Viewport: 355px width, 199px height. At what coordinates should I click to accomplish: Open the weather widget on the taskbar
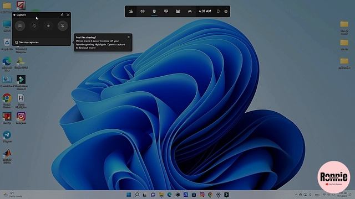13,195
